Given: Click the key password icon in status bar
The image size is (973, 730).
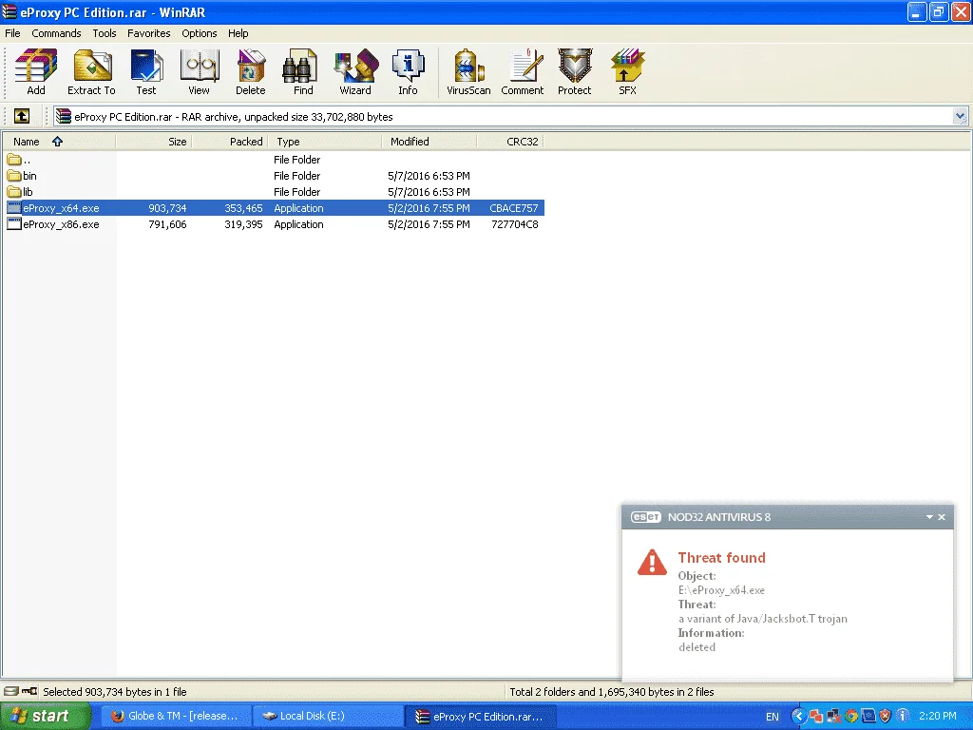Looking at the screenshot, I should 29,691.
